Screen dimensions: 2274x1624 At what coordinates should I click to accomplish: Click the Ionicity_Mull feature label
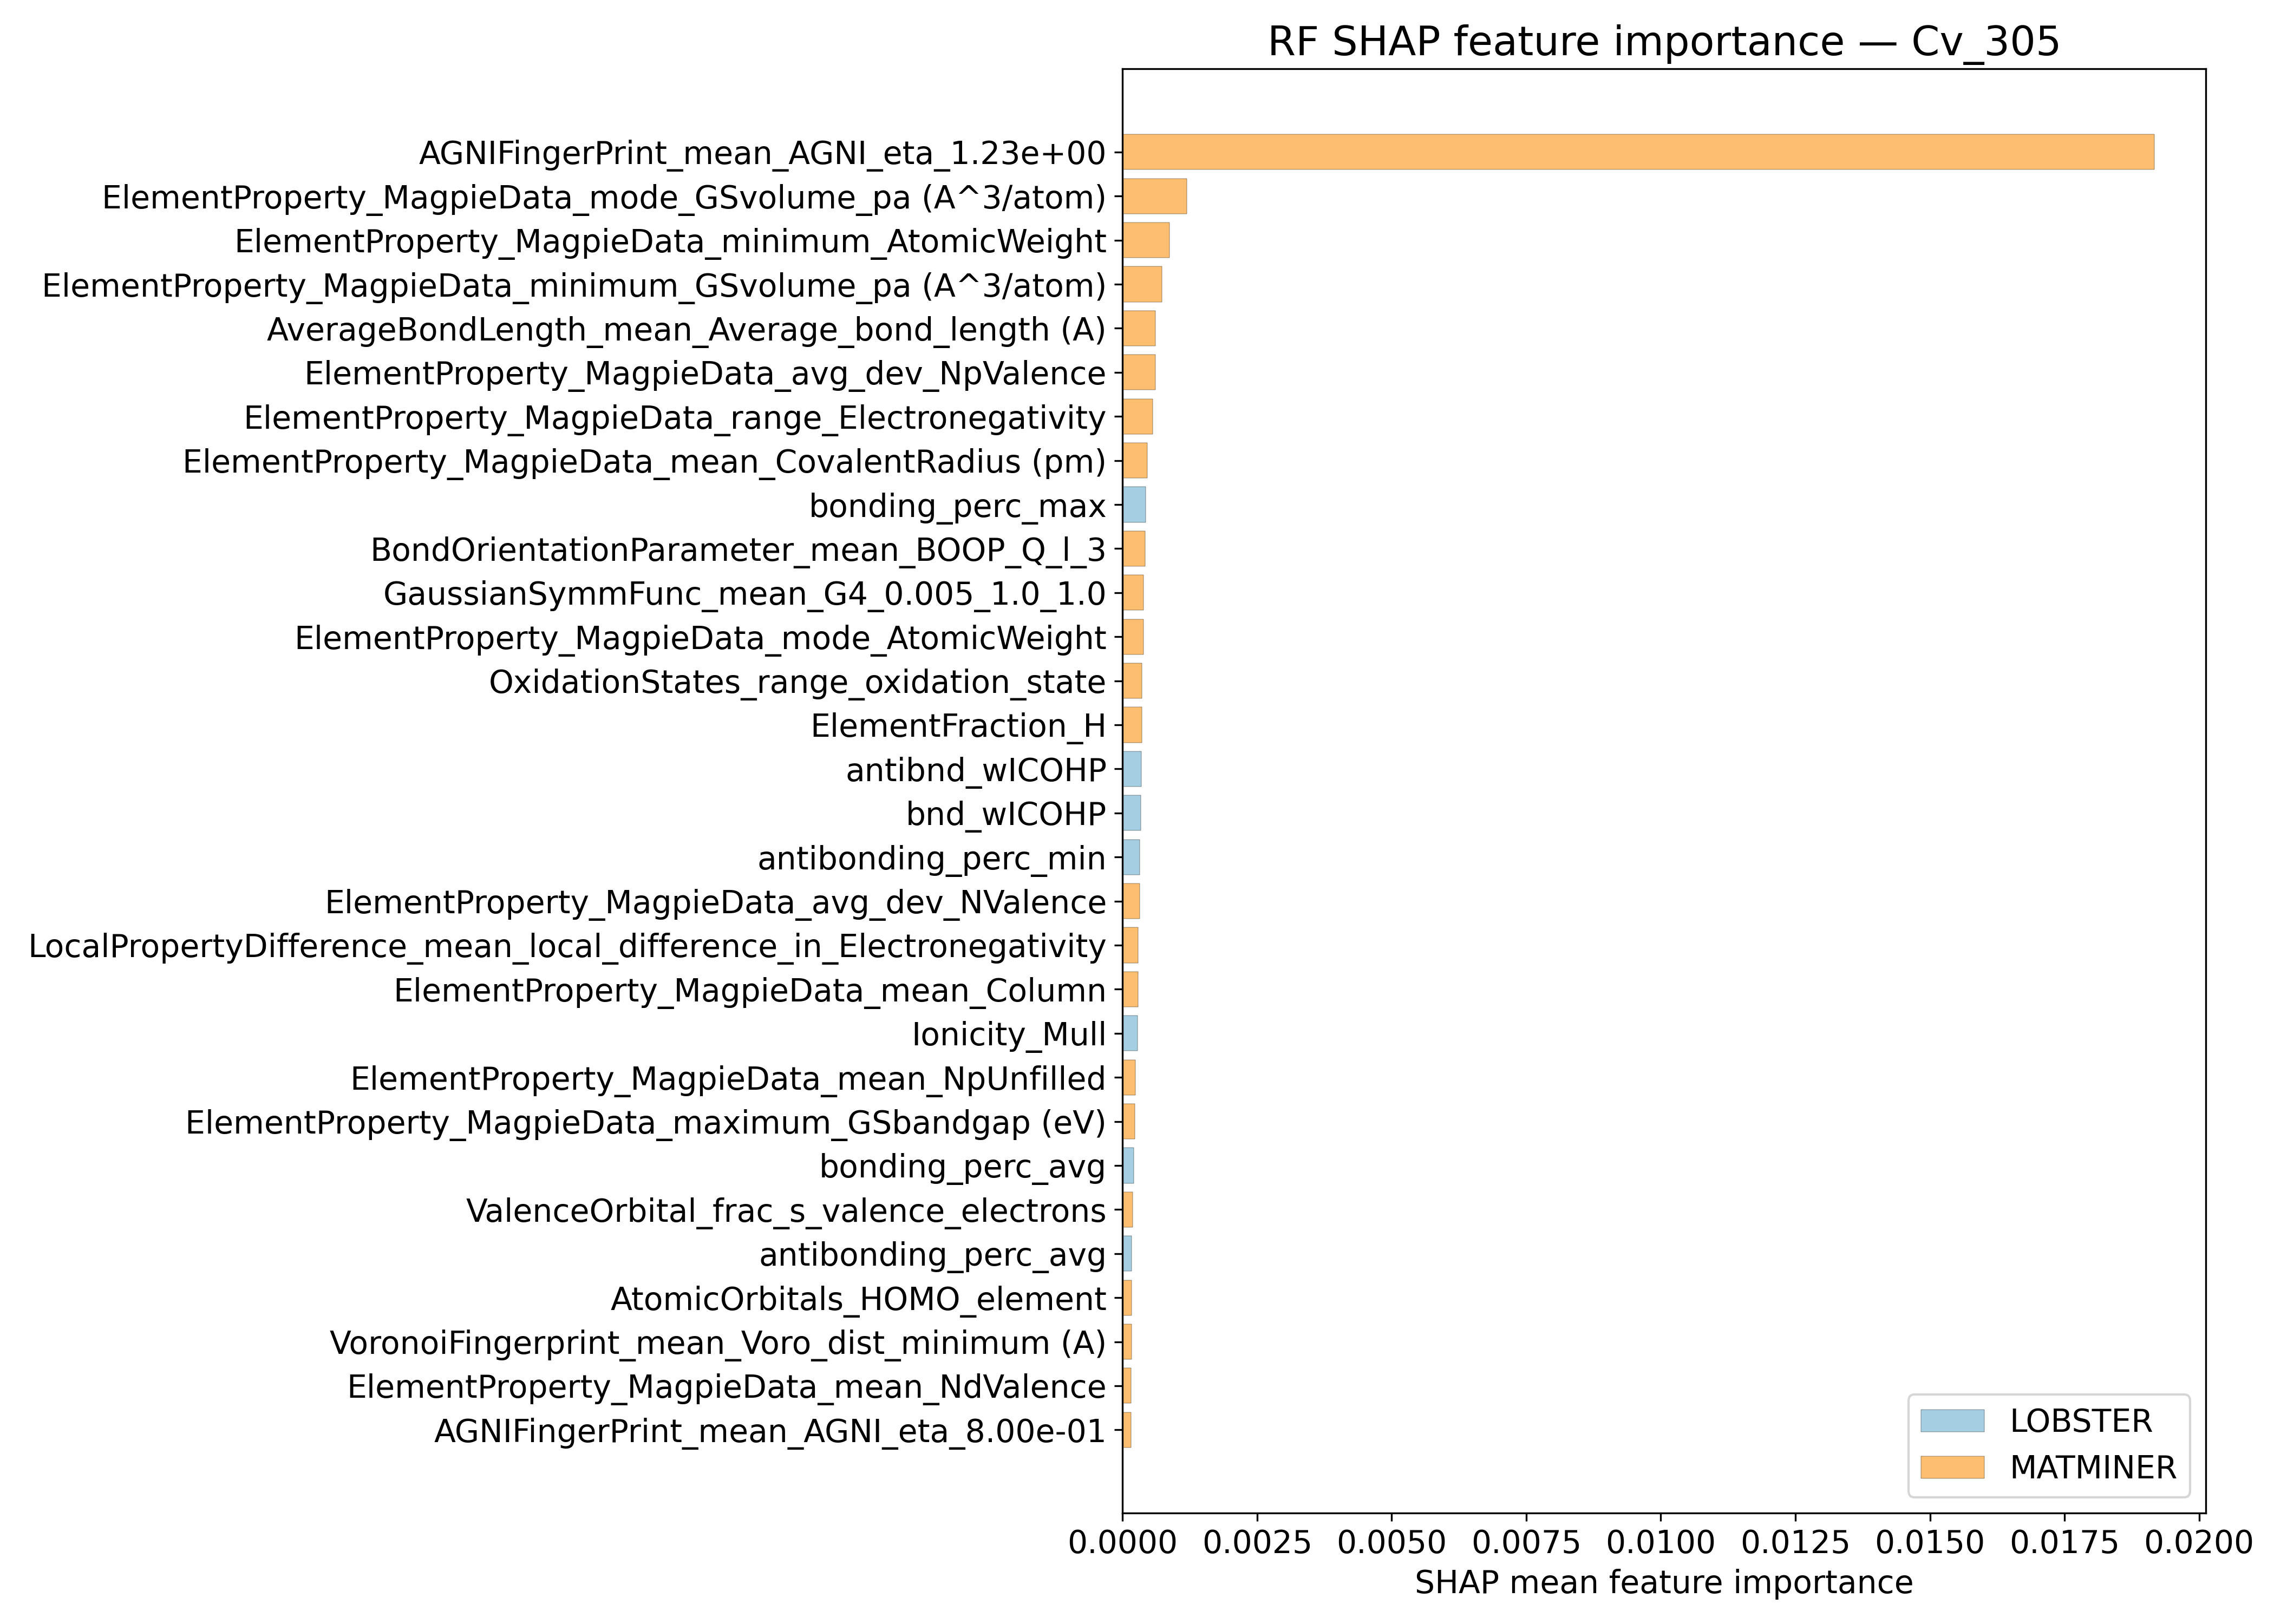click(1008, 1034)
